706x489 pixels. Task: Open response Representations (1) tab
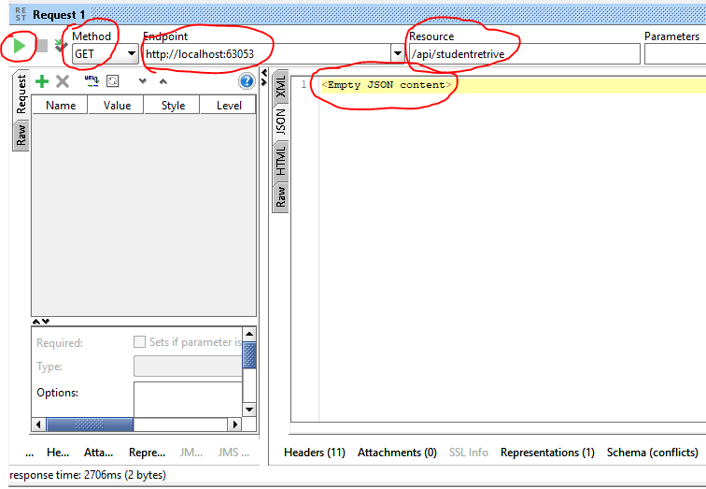click(x=547, y=452)
